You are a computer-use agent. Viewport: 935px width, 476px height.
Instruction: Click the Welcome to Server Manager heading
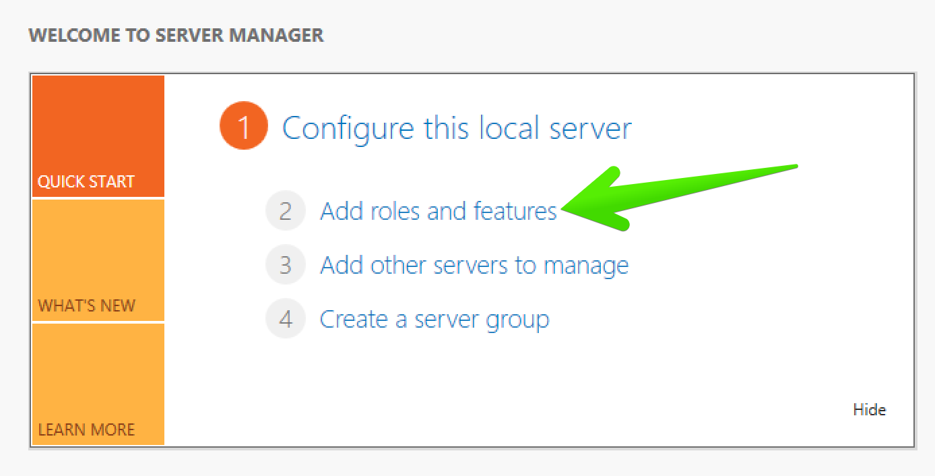click(176, 35)
